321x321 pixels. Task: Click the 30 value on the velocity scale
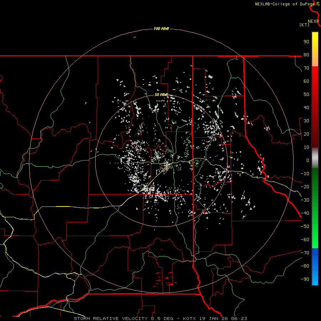coord(306,121)
